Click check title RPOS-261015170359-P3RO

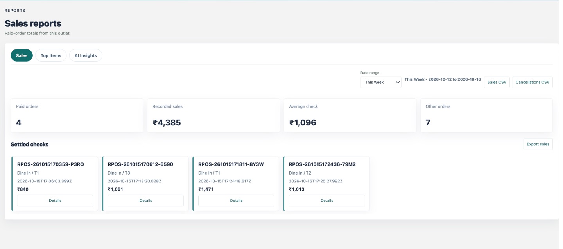point(50,164)
